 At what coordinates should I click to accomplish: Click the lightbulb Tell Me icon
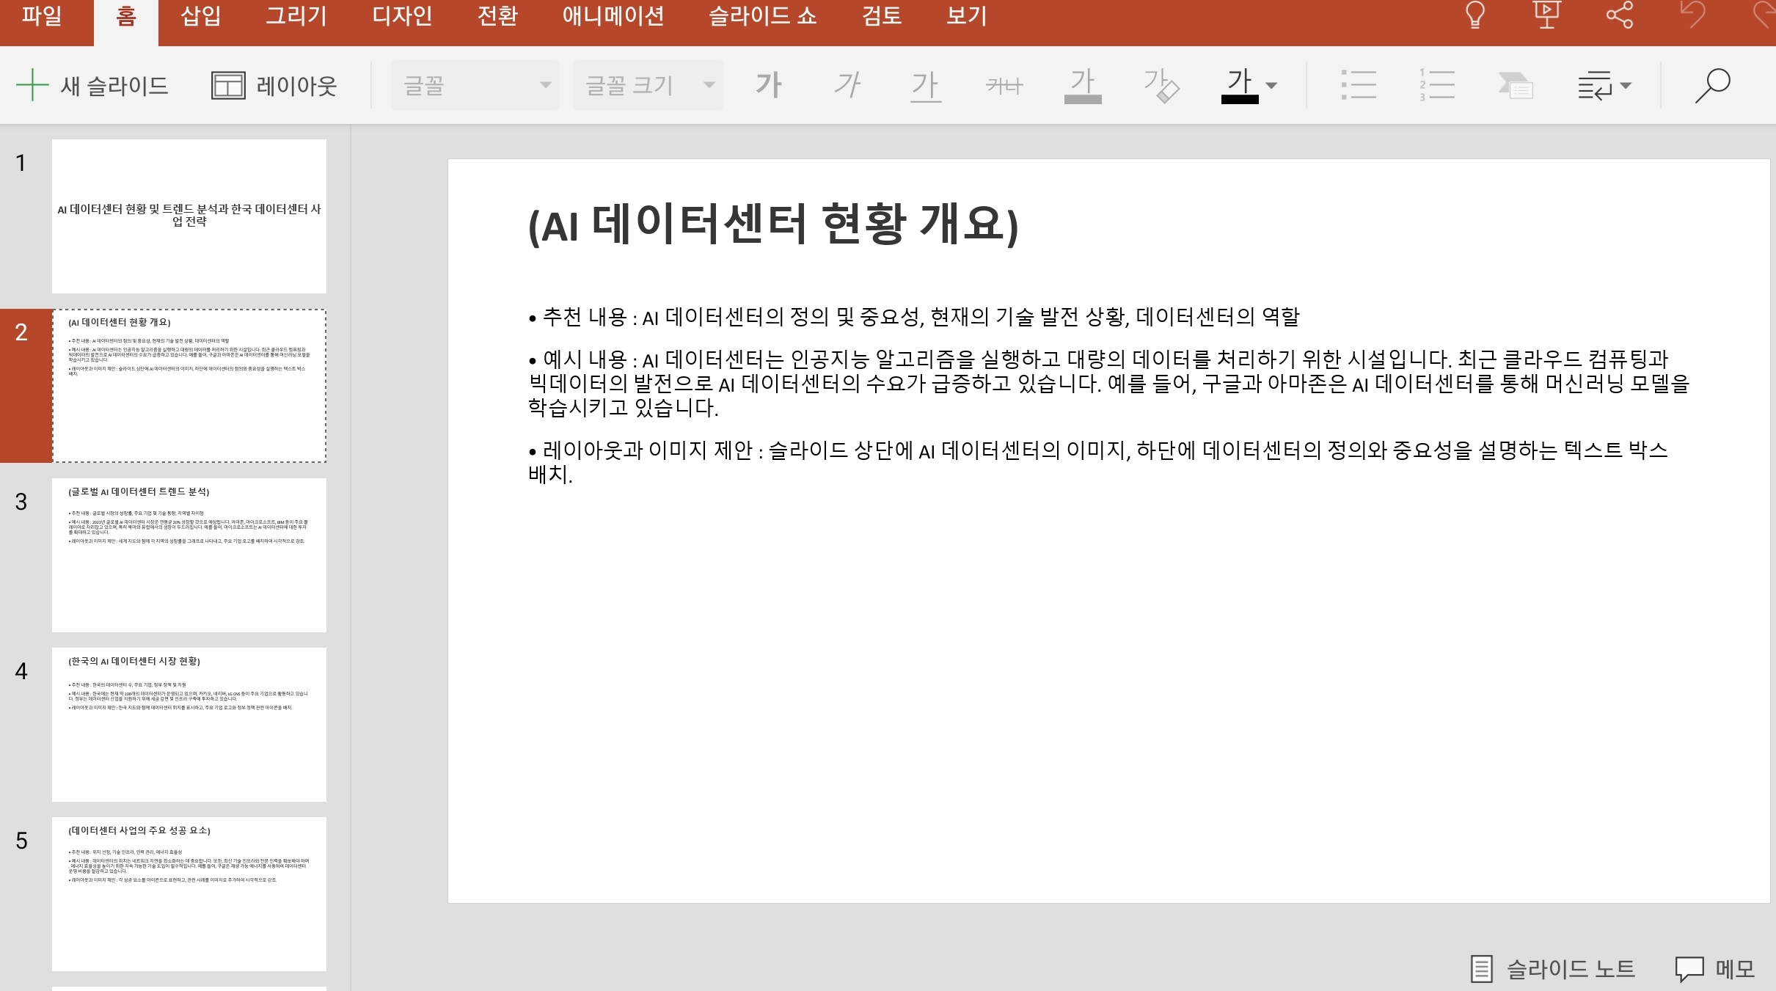1475,15
